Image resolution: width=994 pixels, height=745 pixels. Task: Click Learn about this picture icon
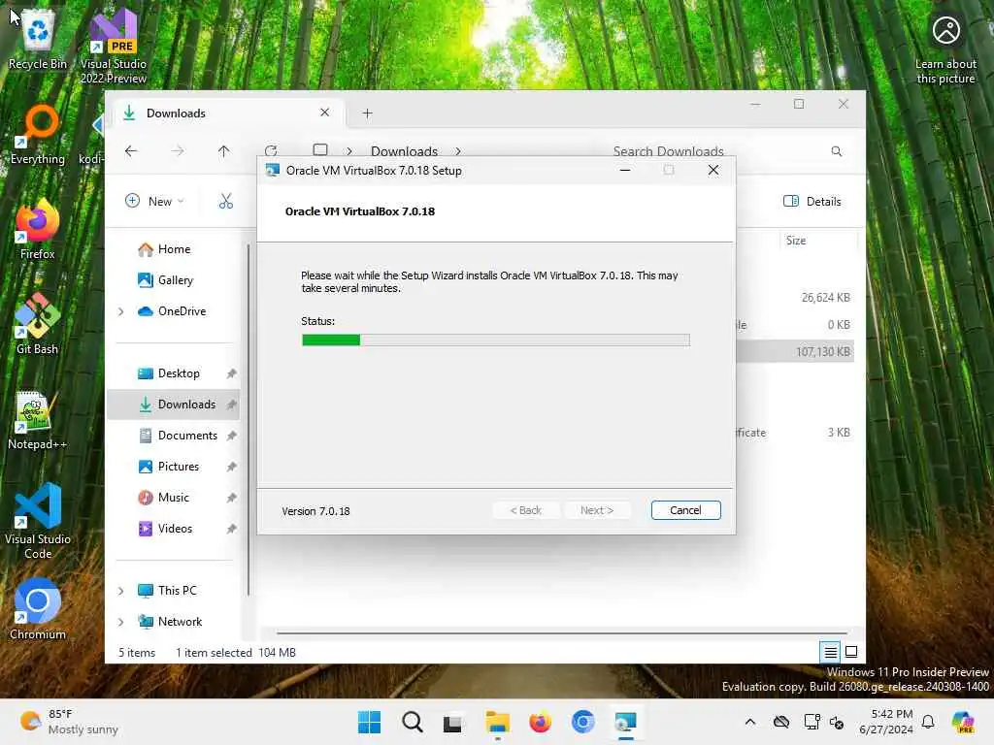click(x=945, y=50)
